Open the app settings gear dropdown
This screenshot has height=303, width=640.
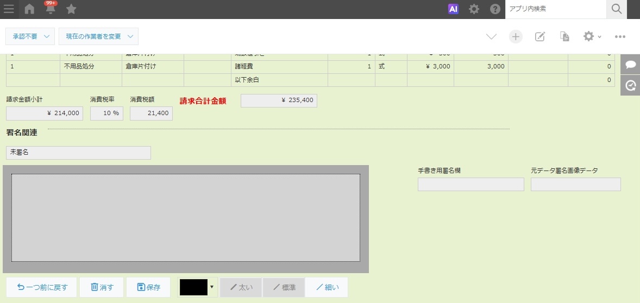tap(592, 37)
